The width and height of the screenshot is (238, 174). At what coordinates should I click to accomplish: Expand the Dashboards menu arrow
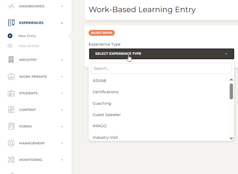[62, 7]
